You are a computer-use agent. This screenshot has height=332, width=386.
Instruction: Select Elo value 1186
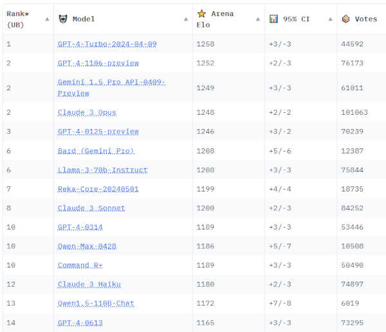click(x=205, y=246)
